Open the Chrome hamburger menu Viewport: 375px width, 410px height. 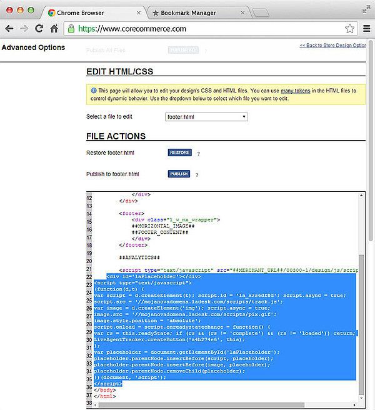(366, 29)
